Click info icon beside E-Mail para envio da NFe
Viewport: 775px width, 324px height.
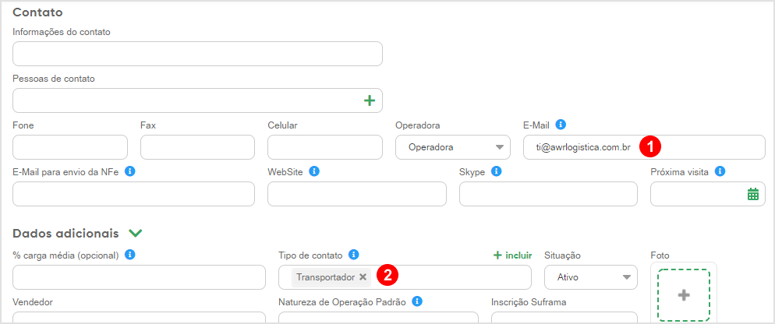pyautogui.click(x=129, y=171)
